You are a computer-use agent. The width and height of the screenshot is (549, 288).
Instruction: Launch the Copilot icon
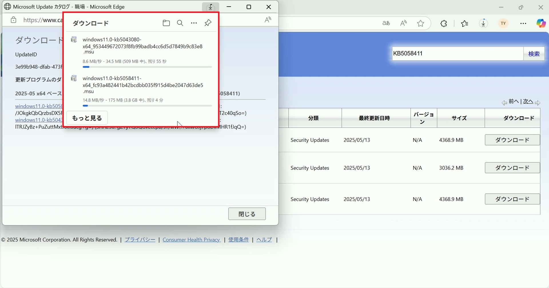click(x=541, y=23)
